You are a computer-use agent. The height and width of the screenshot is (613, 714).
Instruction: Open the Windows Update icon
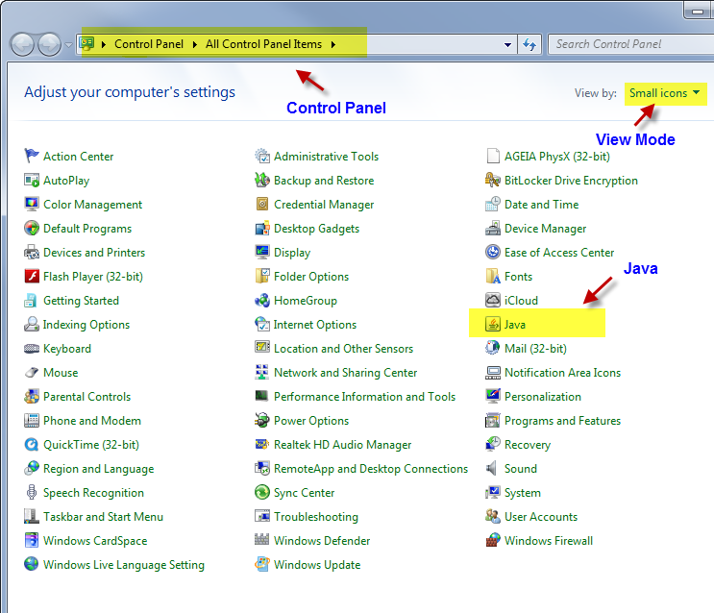[261, 564]
